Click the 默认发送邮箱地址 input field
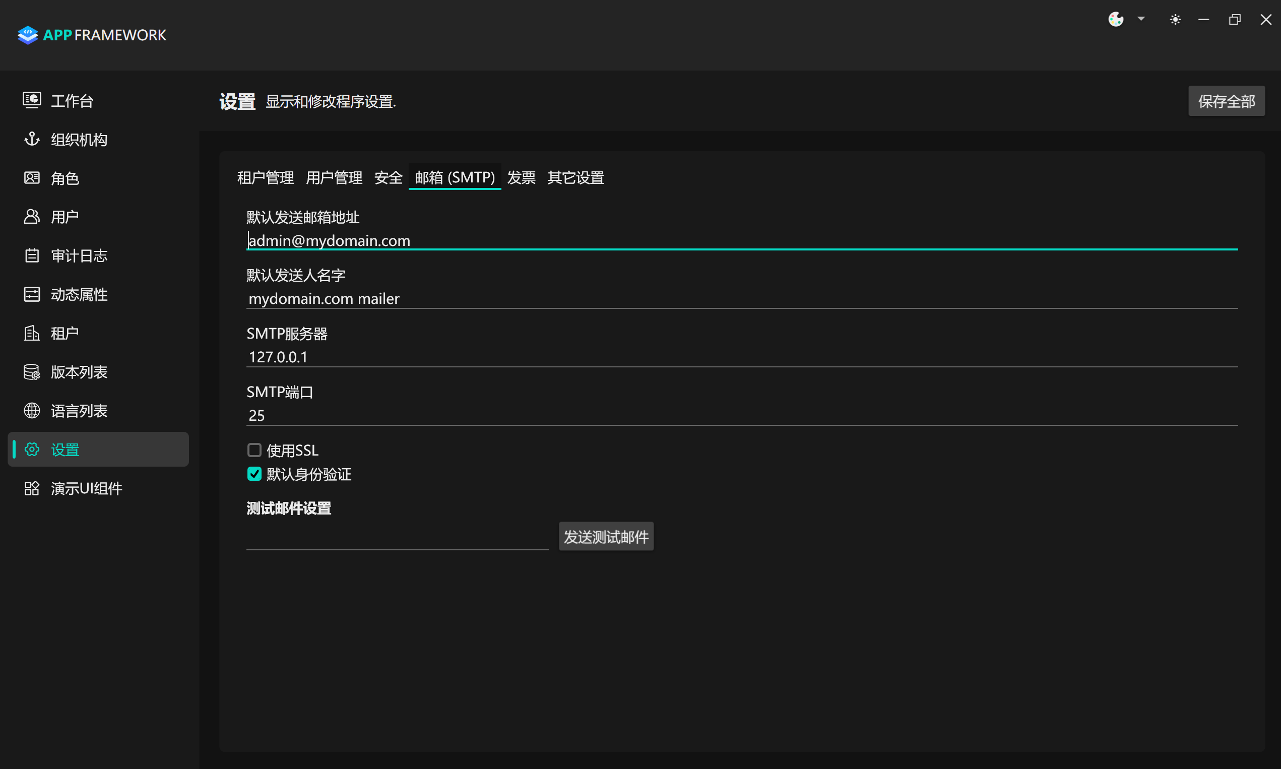This screenshot has height=769, width=1281. click(x=742, y=240)
